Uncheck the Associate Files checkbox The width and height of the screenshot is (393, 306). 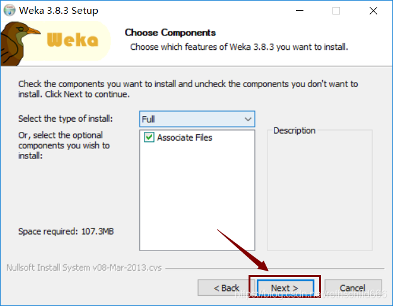point(149,138)
